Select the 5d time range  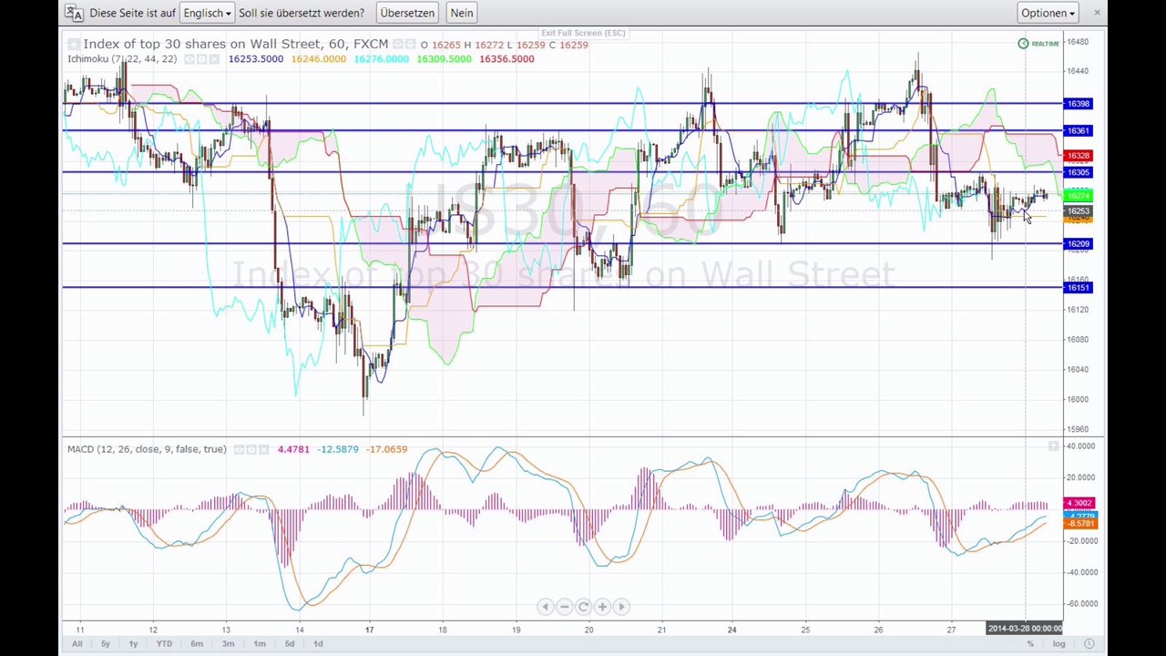coord(290,644)
